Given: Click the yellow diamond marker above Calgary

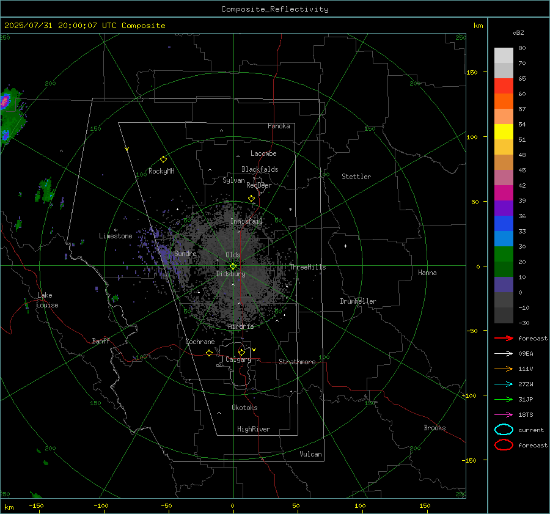Looking at the screenshot, I should pos(241,352).
